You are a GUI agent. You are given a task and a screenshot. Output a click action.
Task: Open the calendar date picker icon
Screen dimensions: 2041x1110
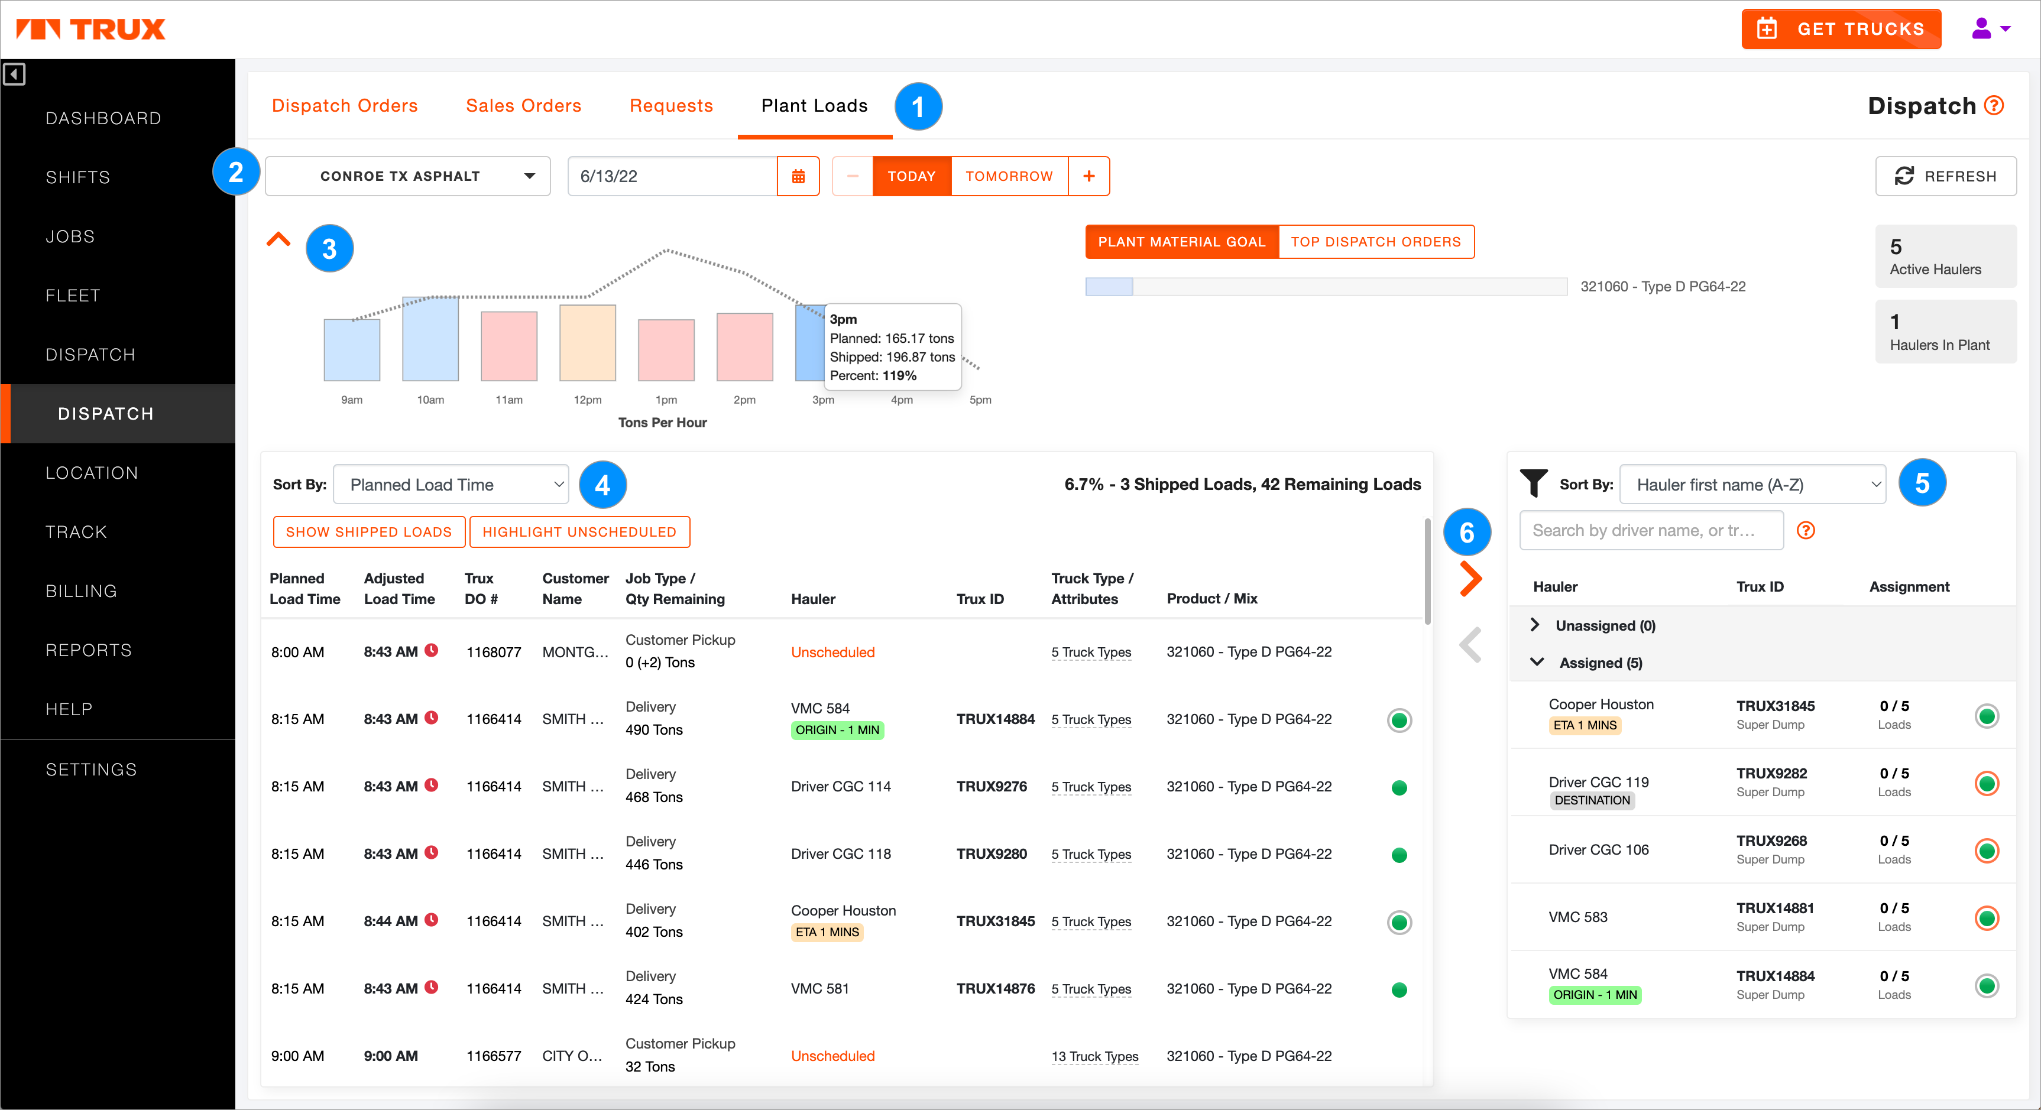click(x=798, y=176)
